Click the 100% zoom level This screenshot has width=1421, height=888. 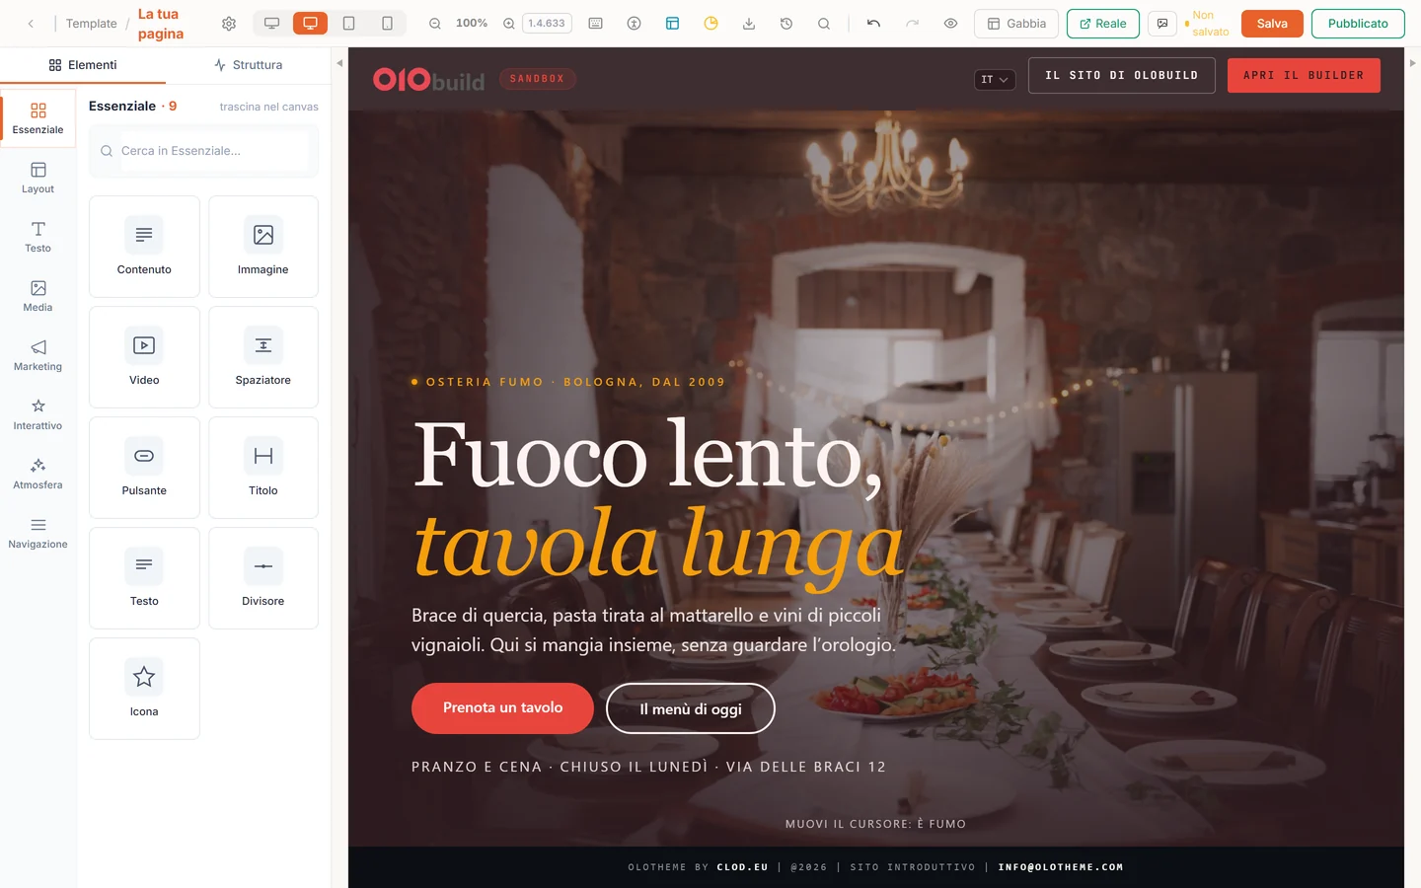click(472, 23)
